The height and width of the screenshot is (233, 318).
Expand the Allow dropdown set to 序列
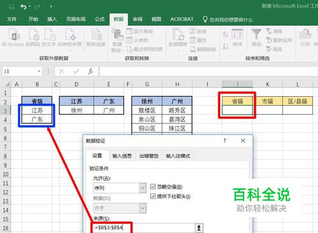[143, 188]
